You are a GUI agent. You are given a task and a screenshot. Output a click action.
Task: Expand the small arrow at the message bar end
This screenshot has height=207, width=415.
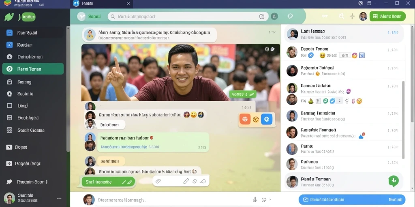[270, 200]
